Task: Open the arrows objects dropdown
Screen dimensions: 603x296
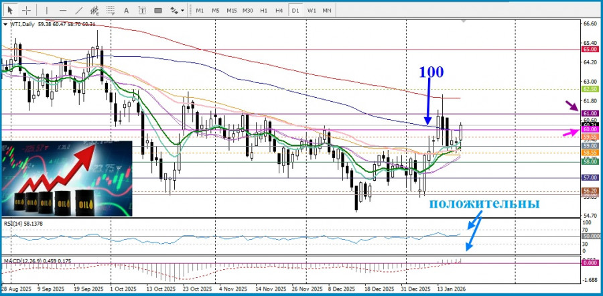Action: [177, 10]
